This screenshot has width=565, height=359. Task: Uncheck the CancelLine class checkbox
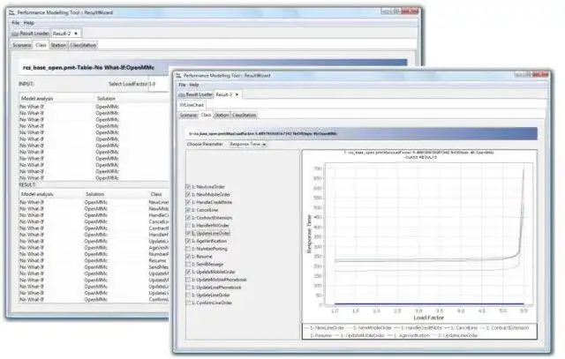click(188, 210)
